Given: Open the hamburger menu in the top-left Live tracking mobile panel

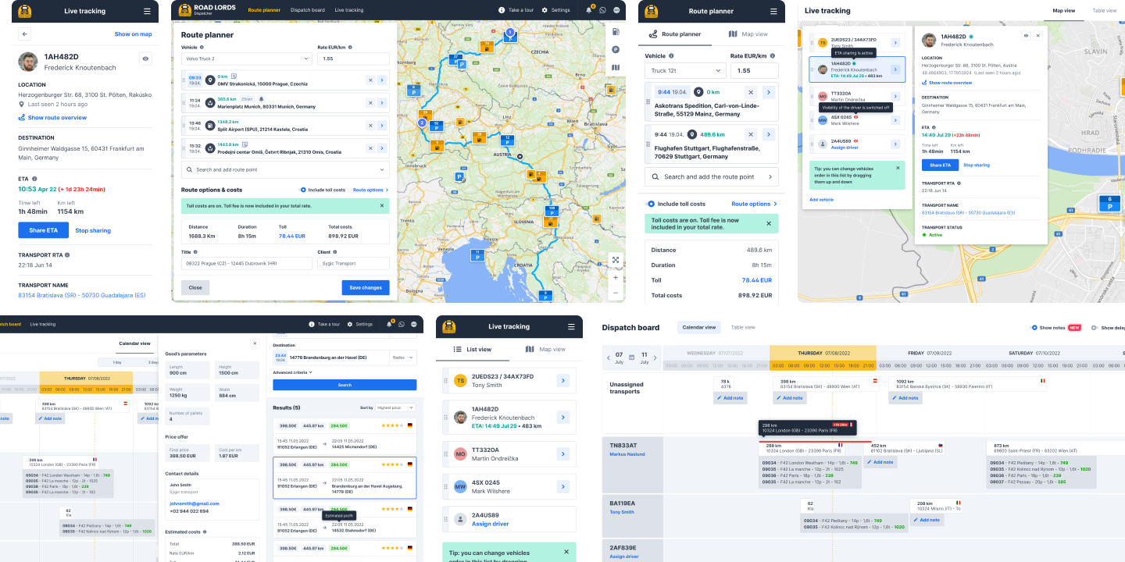Looking at the screenshot, I should pos(147,12).
